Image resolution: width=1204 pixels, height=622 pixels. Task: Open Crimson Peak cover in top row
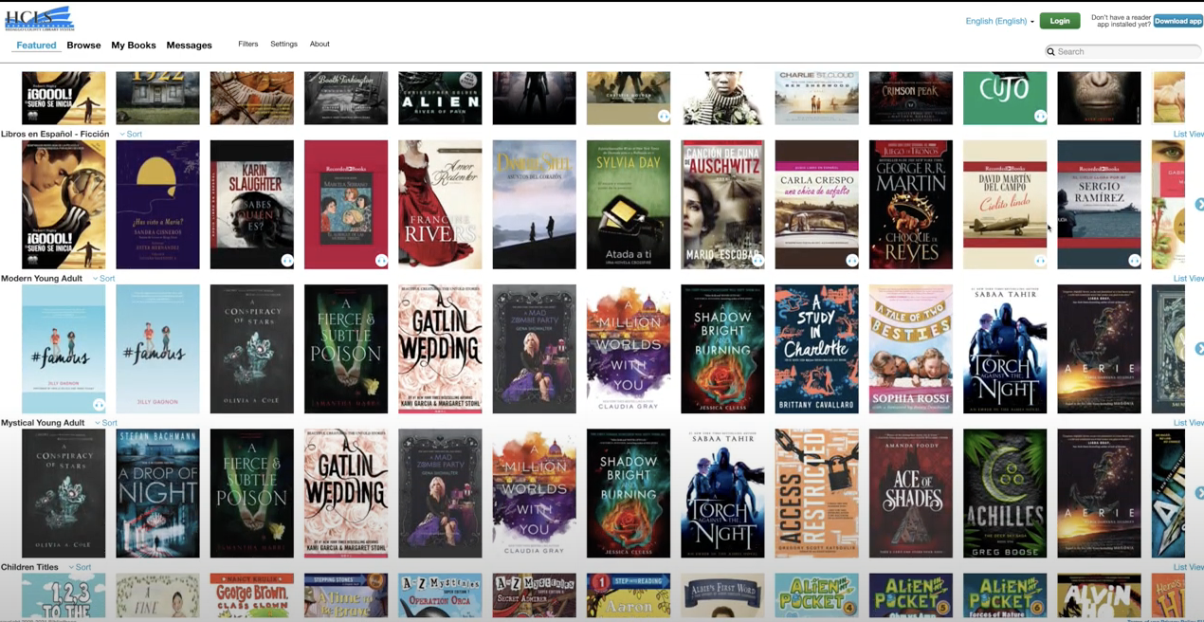[911, 98]
